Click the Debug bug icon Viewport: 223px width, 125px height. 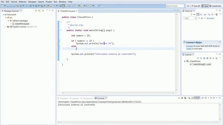pos(31,6)
